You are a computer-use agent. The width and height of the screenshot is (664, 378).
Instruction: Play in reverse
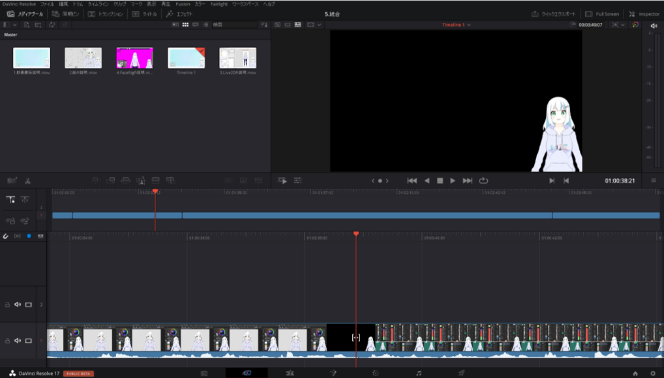427,181
